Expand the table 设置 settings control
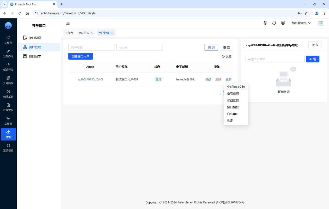Screen dimensions: 329x209 [226, 56]
